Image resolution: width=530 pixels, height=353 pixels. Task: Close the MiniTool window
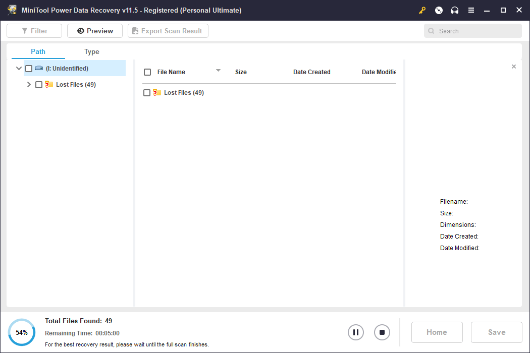tap(519, 10)
